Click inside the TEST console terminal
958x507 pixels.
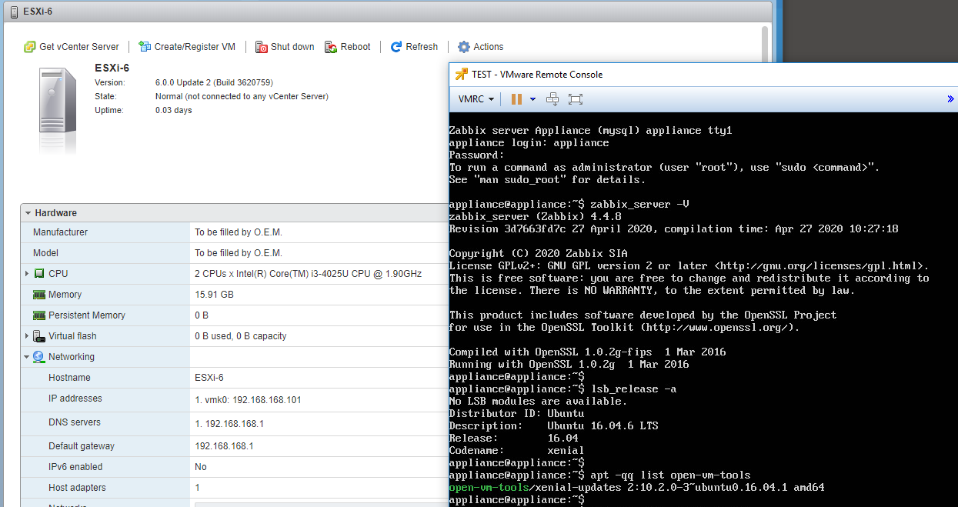tap(693, 308)
